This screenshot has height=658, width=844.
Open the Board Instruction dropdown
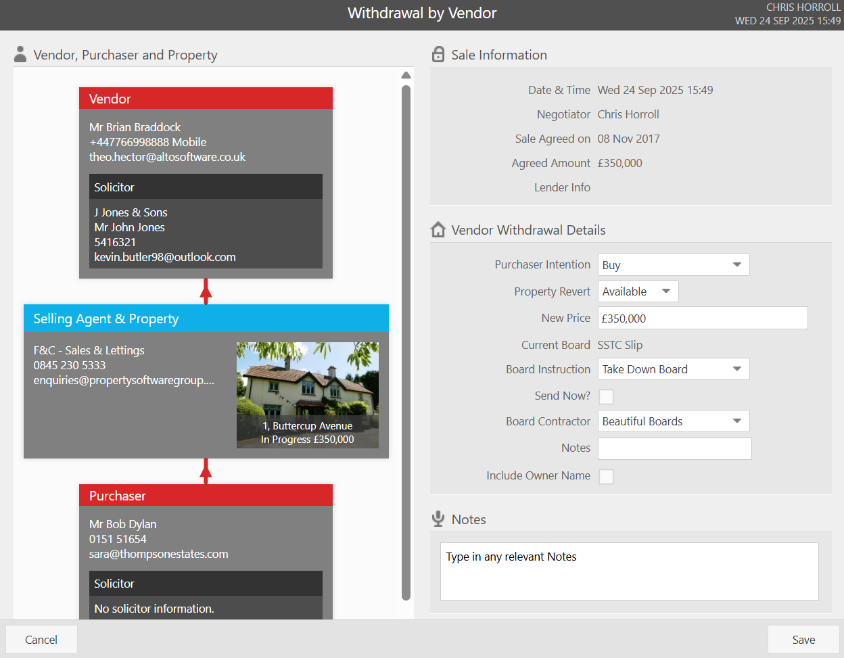click(674, 369)
